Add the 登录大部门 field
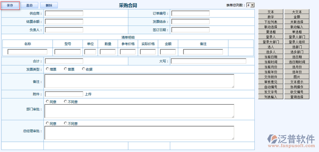Viewport: 319px width, 152px height. pyautogui.click(x=271, y=42)
